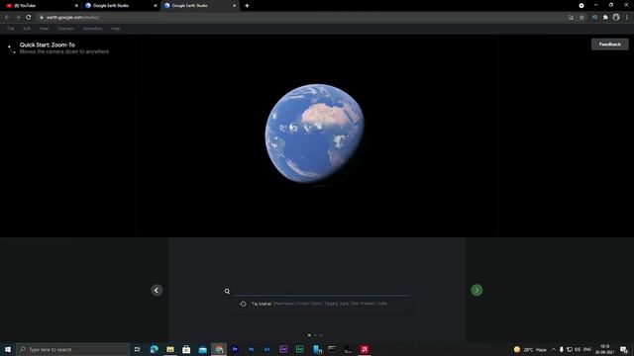Switch to the YouTube browser tab
This screenshot has width=634, height=356.
point(41,6)
